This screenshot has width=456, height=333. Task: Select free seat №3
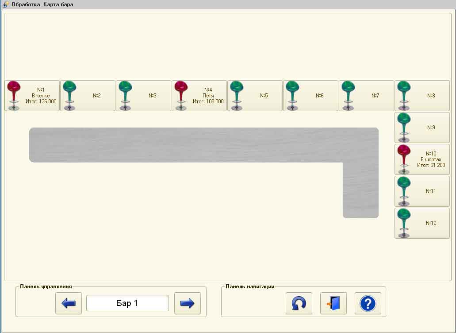click(x=143, y=96)
